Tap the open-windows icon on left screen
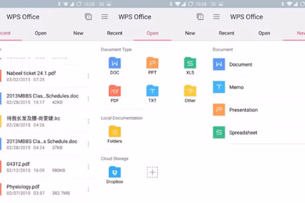This screenshot has height=203, width=305. click(x=88, y=17)
